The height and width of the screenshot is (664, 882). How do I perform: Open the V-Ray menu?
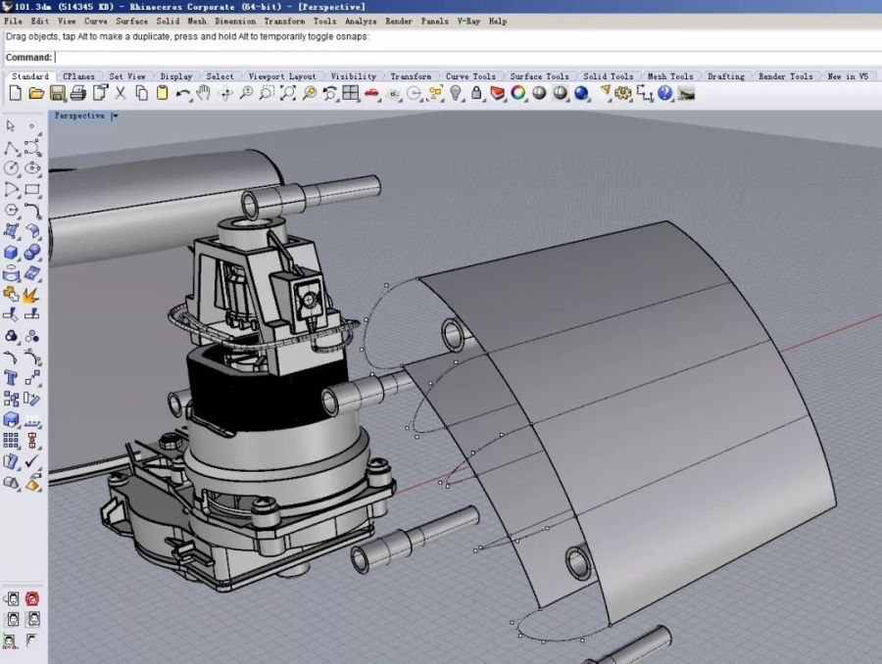pos(469,21)
